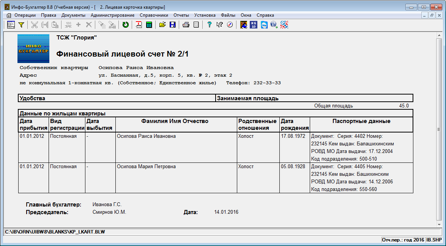Click the name 'Иванова Г.С.'
This screenshot has height=246, width=446.
[107, 205]
